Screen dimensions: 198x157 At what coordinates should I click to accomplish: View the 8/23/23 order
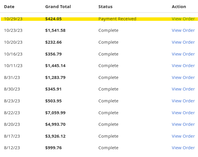pos(183,101)
